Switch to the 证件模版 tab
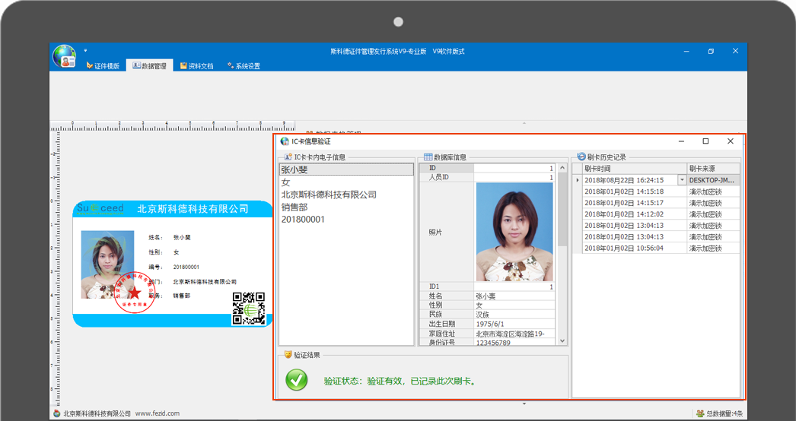796x421 pixels. click(103, 66)
